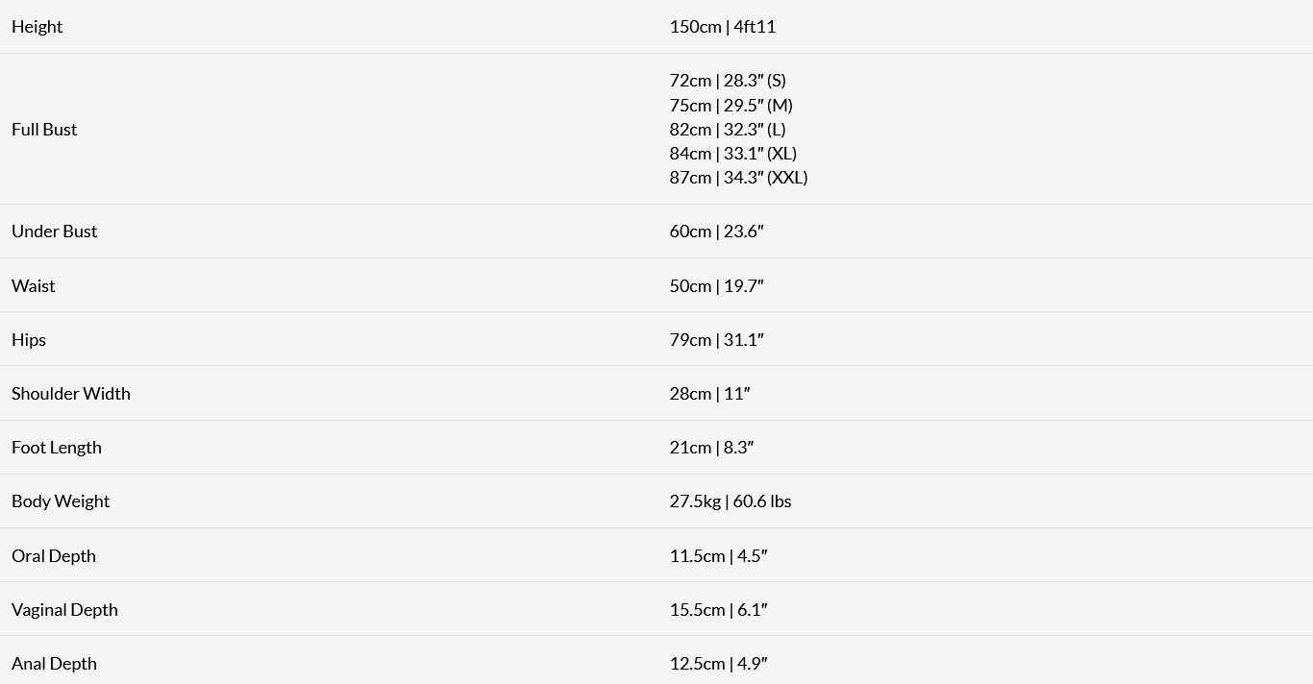Viewport: 1313px width, 684px height.
Task: Click the Body Weight row label
Action: pos(61,501)
